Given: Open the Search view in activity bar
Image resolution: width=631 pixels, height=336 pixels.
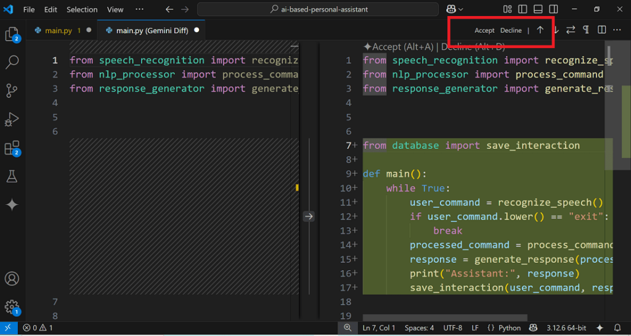Looking at the screenshot, I should (12, 62).
